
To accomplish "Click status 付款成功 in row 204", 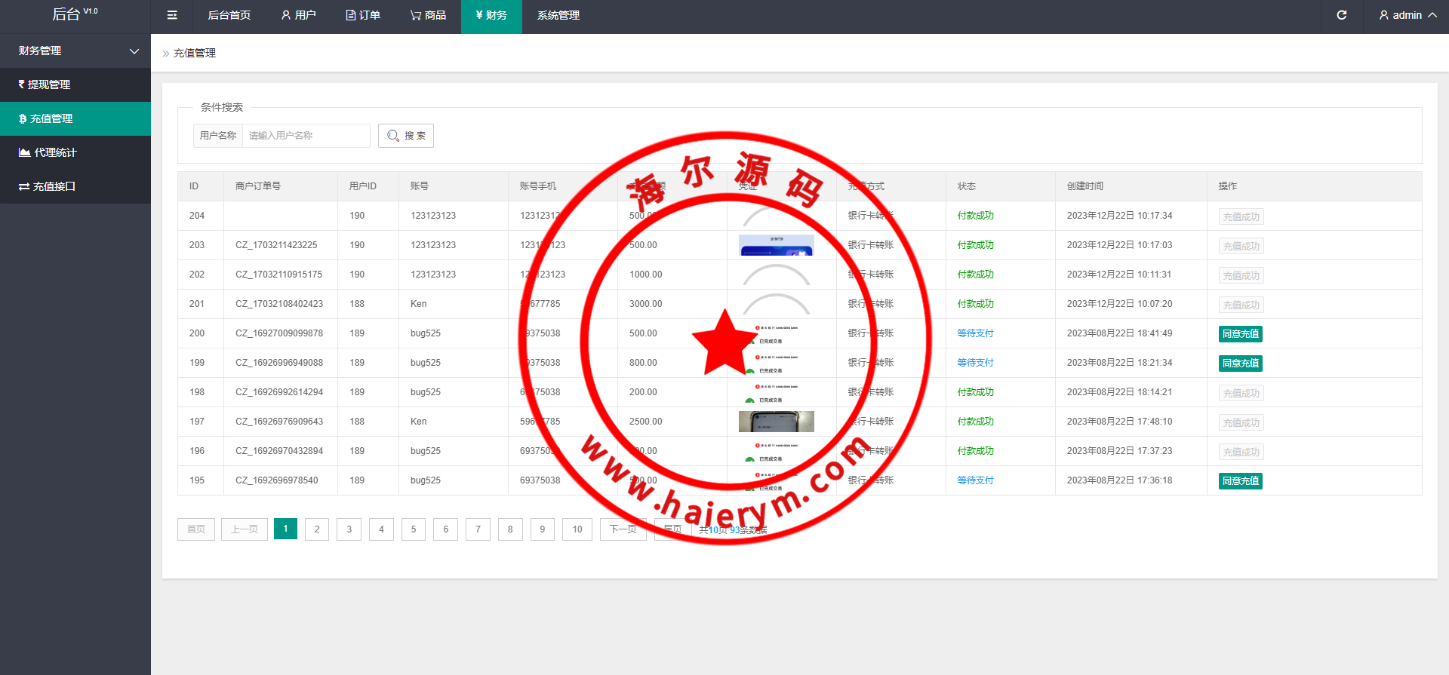I will (x=975, y=216).
